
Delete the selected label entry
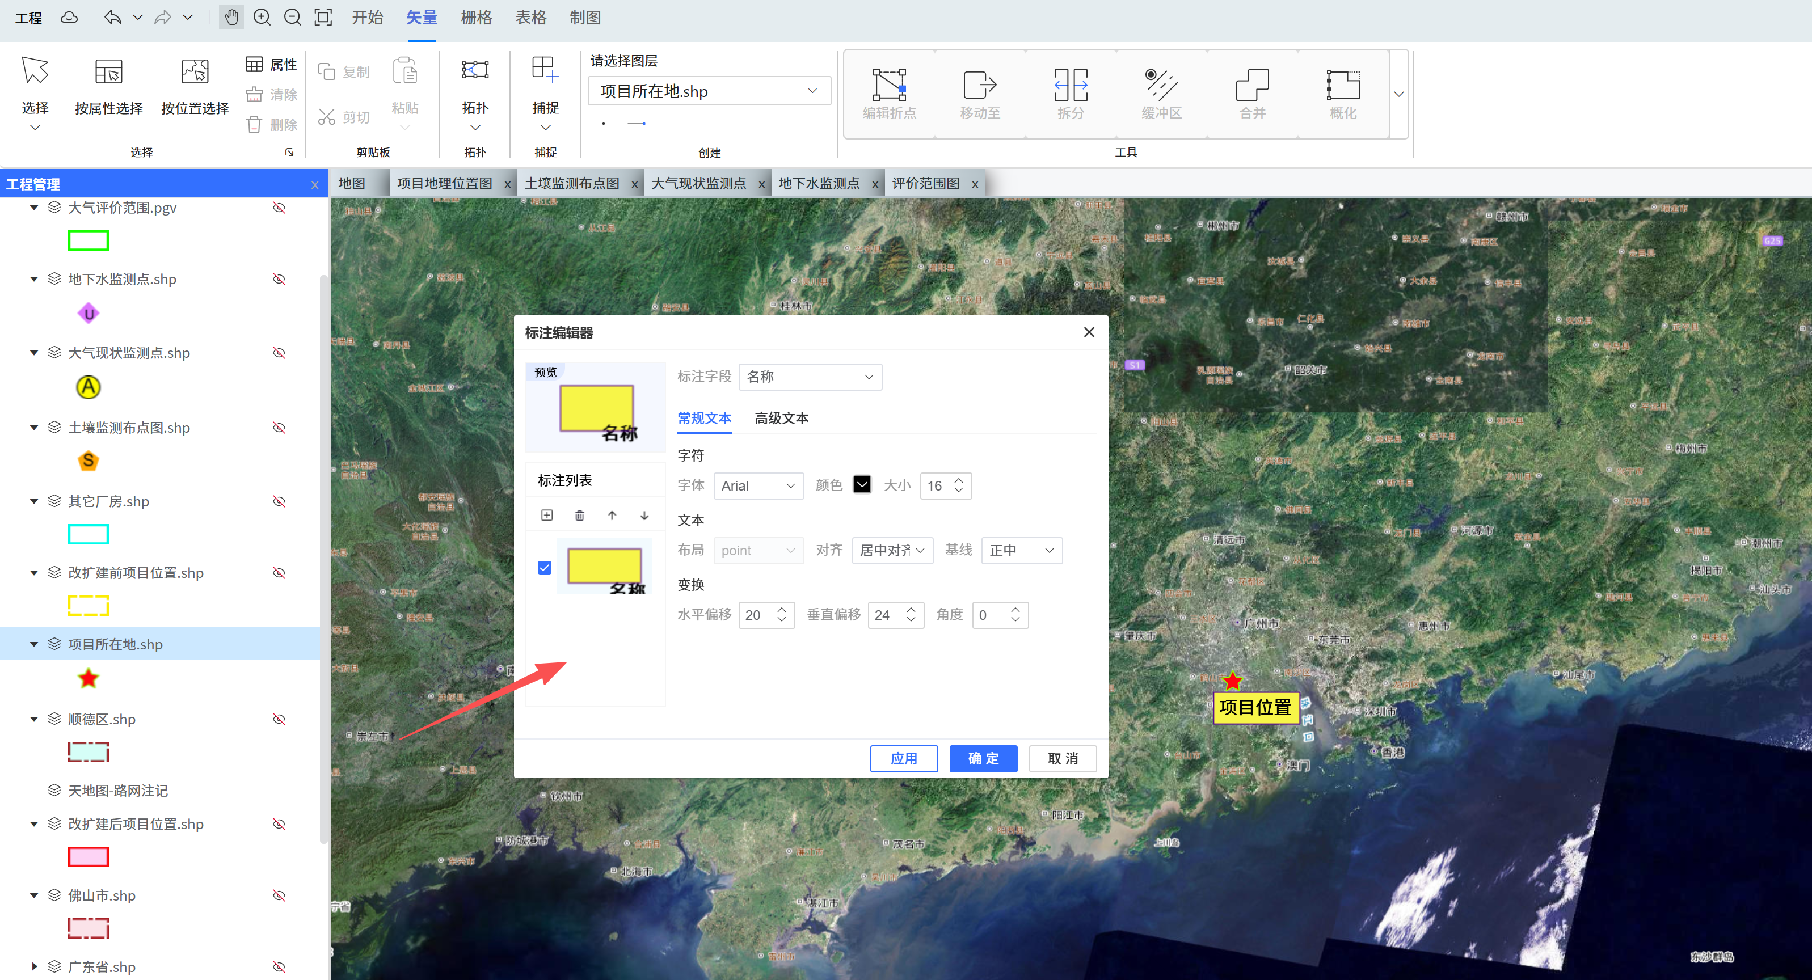pos(580,516)
